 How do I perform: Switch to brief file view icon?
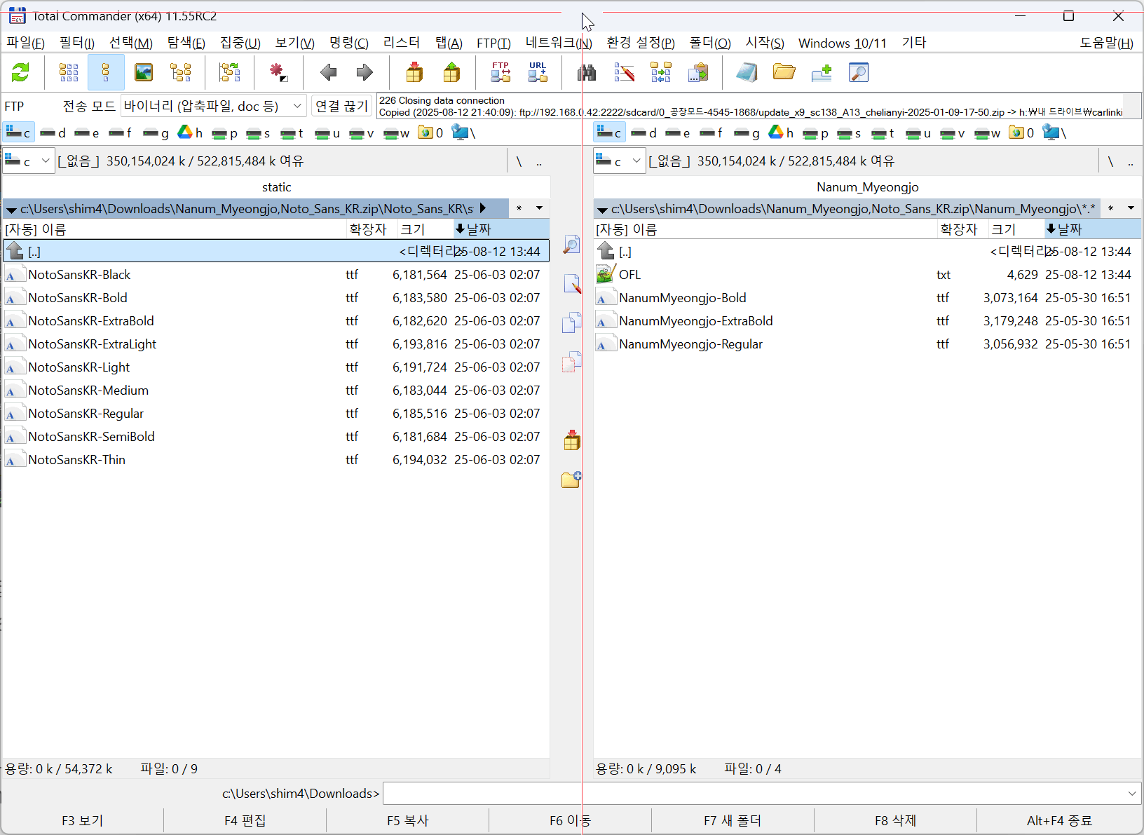[69, 72]
